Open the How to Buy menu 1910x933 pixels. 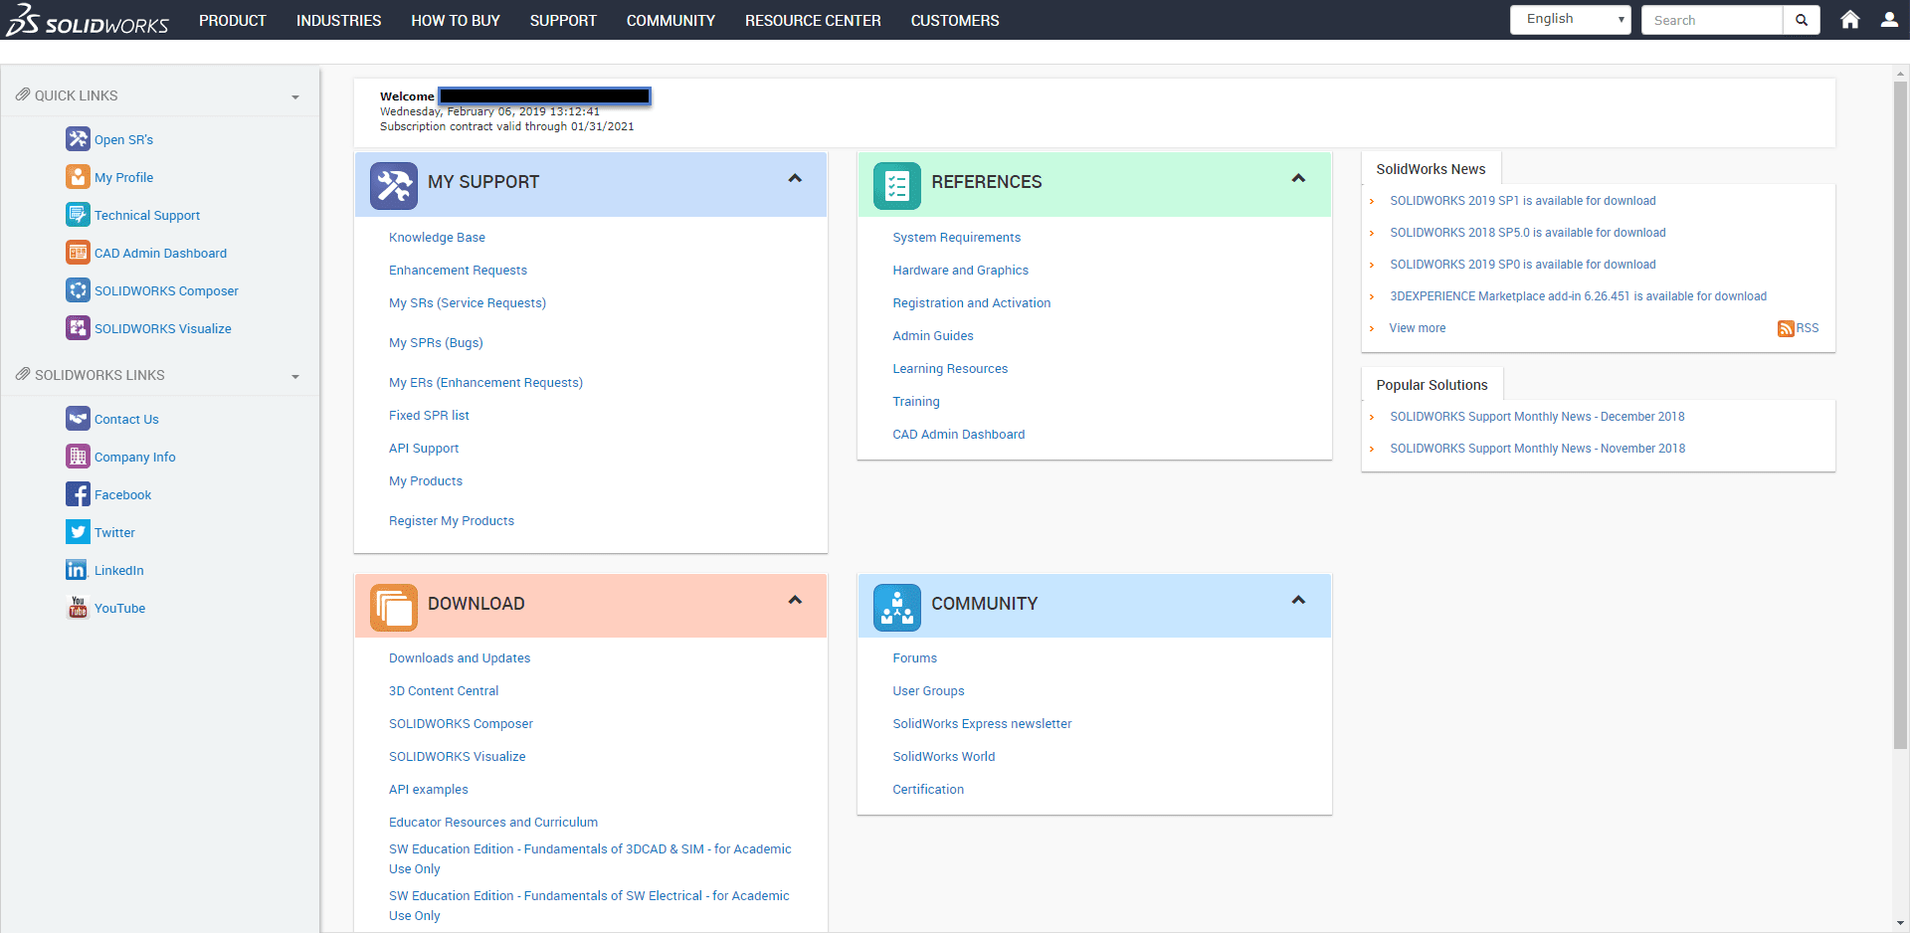pyautogui.click(x=456, y=20)
